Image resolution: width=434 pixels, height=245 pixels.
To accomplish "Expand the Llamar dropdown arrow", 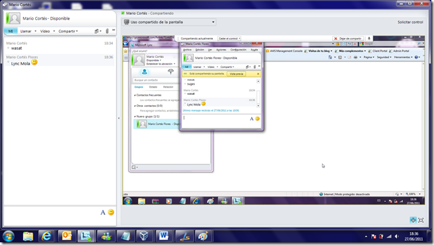I will [36, 31].
